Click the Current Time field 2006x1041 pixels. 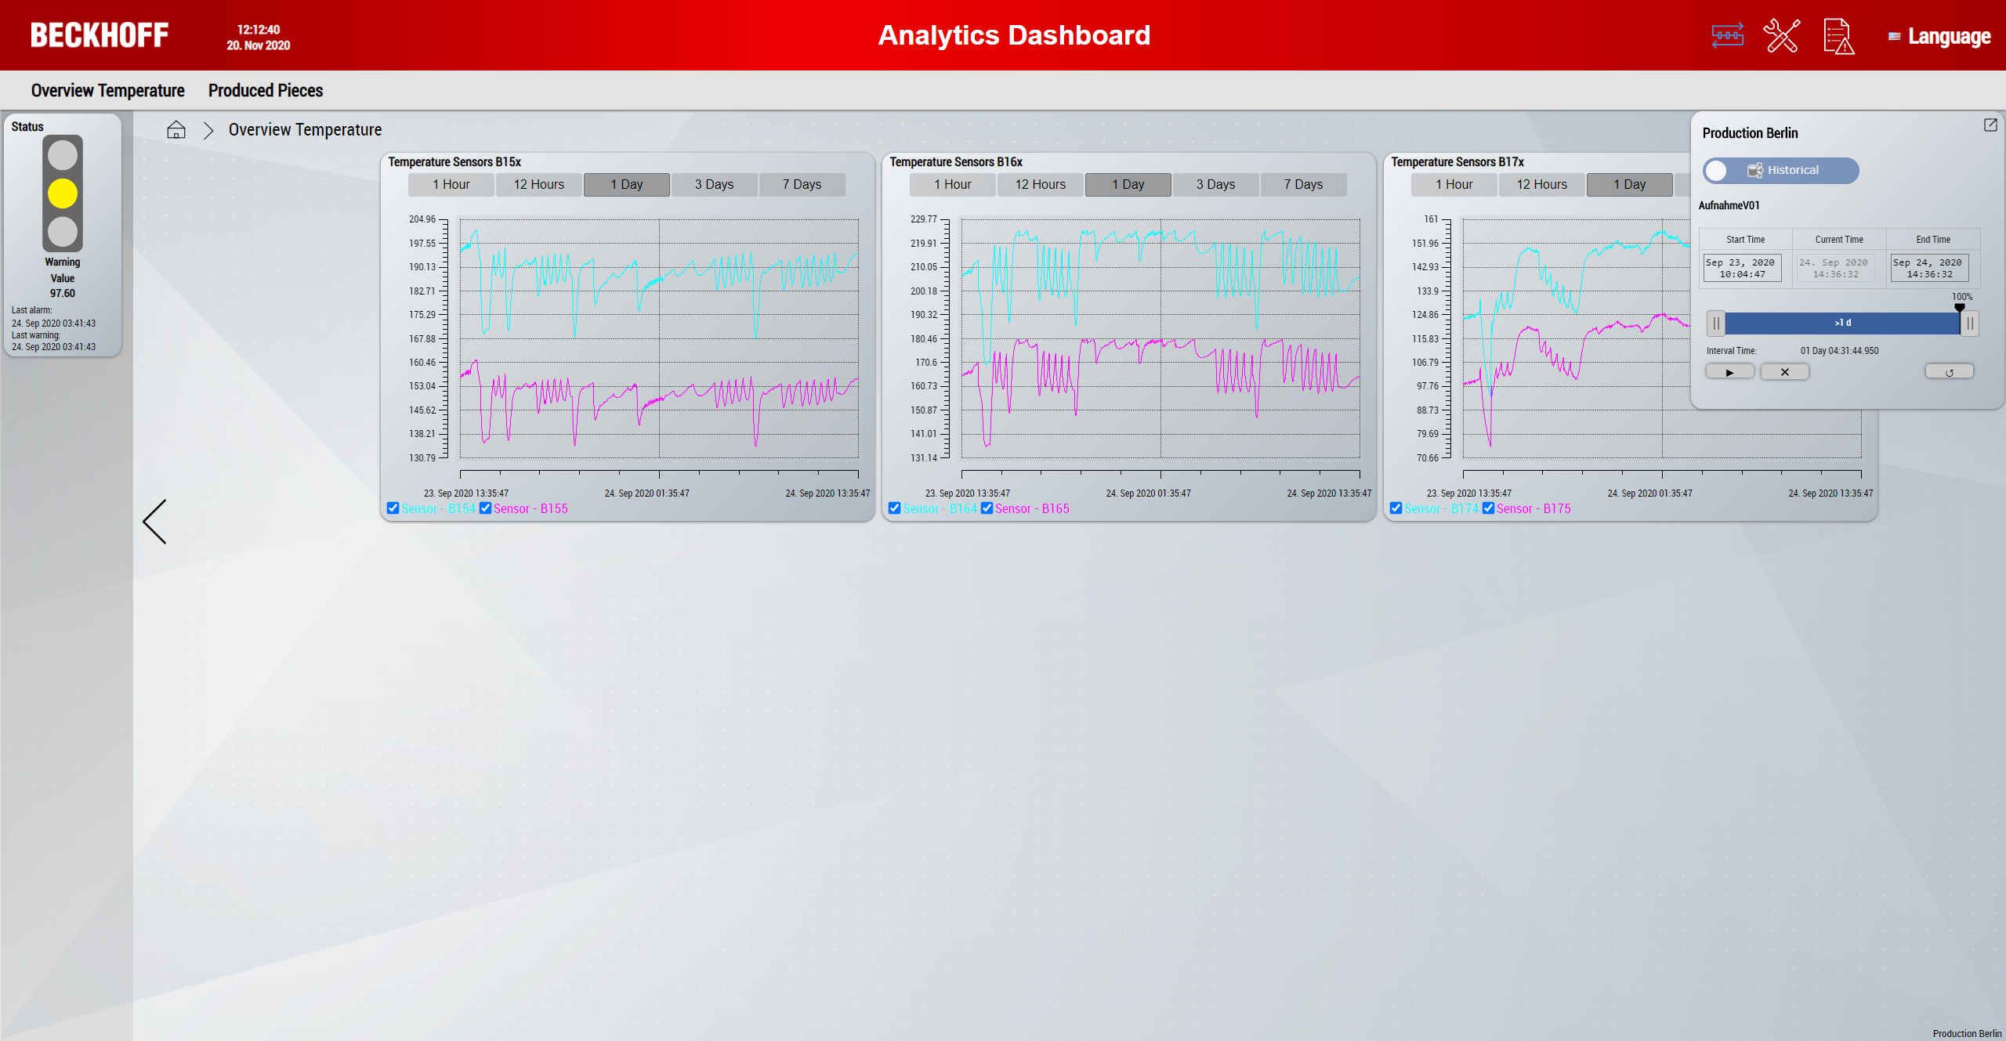(x=1835, y=268)
